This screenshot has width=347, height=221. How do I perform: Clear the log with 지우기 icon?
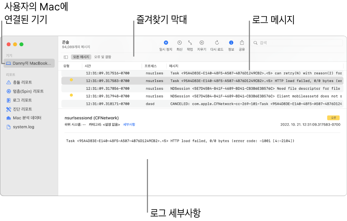pos(202,42)
